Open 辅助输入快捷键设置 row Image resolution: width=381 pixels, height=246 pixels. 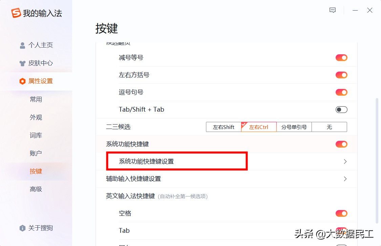[x=227, y=179]
